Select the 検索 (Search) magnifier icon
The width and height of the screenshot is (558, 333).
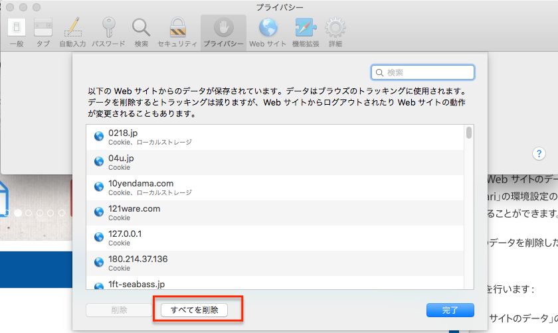click(x=141, y=29)
